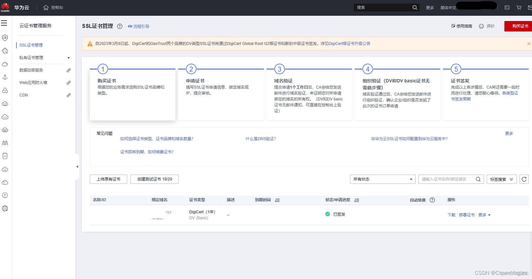Open FAQ 如何选择证书类型、证书品牌和域名数量?

[157, 139]
